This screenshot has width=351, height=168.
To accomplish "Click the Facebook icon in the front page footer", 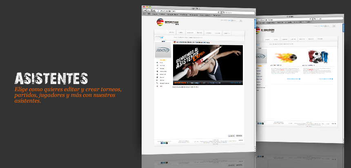I will pyautogui.click(x=162, y=143).
